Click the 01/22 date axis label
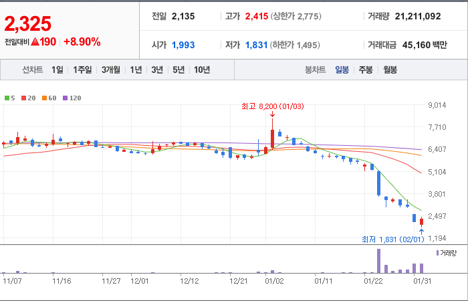 coord(373,282)
